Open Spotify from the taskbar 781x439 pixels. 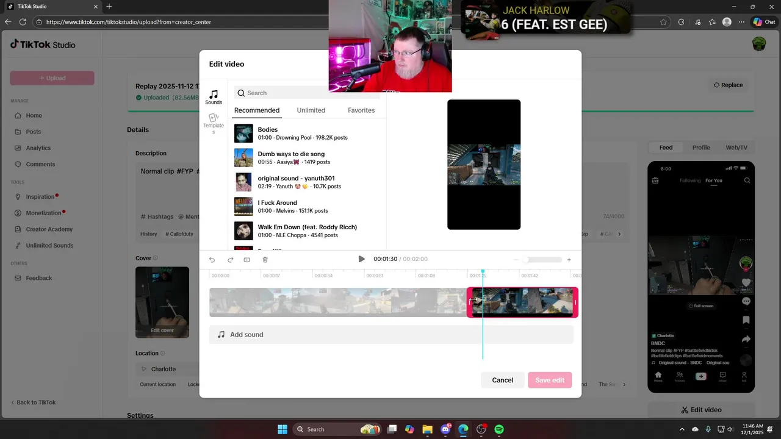tap(499, 429)
